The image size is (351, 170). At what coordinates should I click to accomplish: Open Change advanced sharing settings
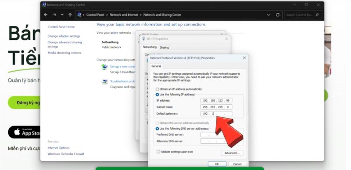click(64, 44)
